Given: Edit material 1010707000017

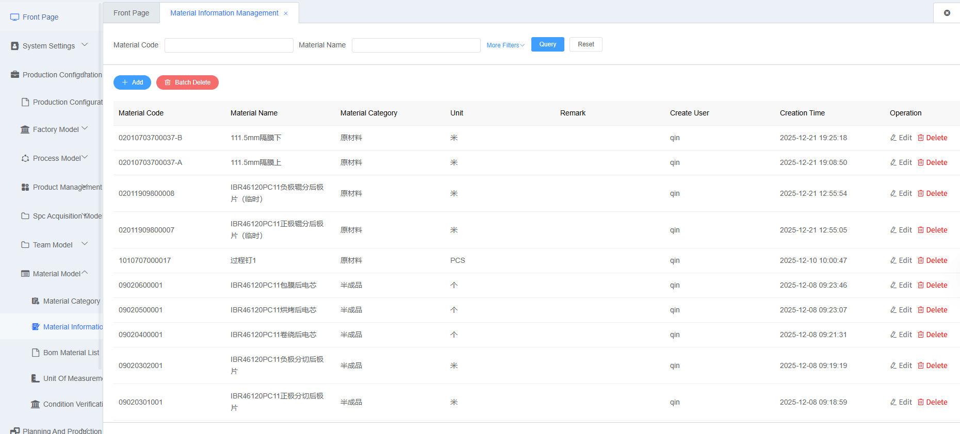Looking at the screenshot, I should point(901,260).
